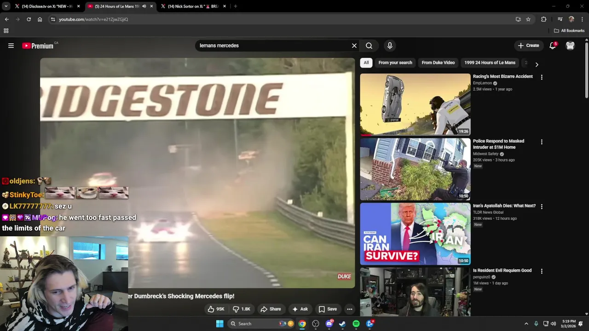Open a new Chrome tab
589x331 pixels.
click(235, 6)
